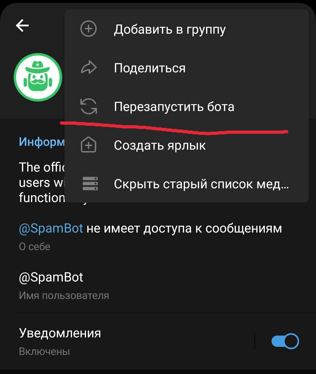This screenshot has width=316, height=374.
Task: Open the blue @SpamBot link in description
Action: click(51, 228)
